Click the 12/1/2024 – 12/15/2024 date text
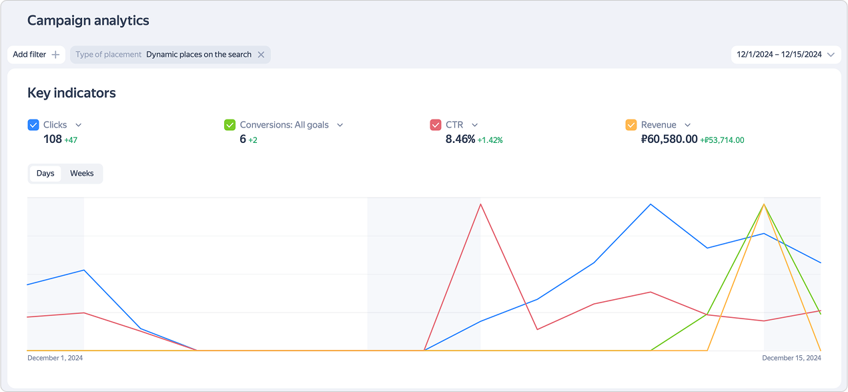Screen dimensions: 848x392 [x=779, y=55]
